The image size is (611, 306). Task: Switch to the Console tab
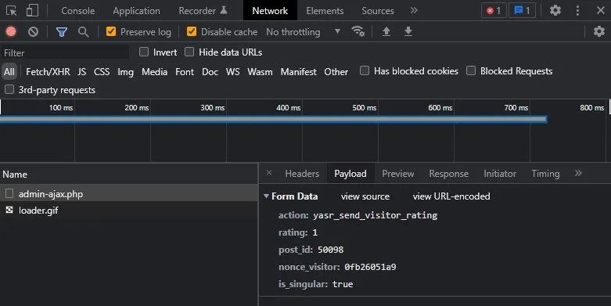click(x=78, y=10)
